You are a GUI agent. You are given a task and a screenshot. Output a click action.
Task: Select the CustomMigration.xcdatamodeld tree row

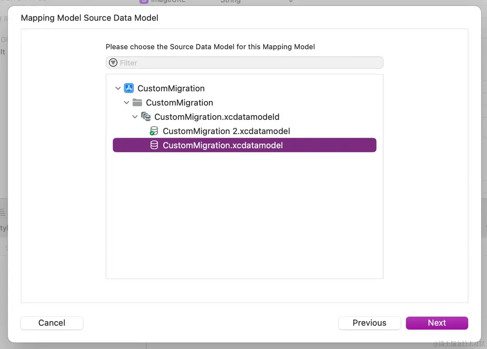[216, 117]
